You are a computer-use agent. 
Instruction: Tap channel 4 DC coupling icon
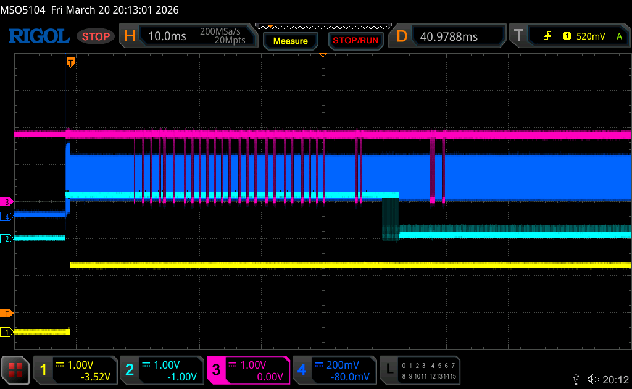point(319,364)
